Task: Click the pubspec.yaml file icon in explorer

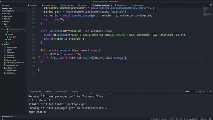Action: click(5, 70)
